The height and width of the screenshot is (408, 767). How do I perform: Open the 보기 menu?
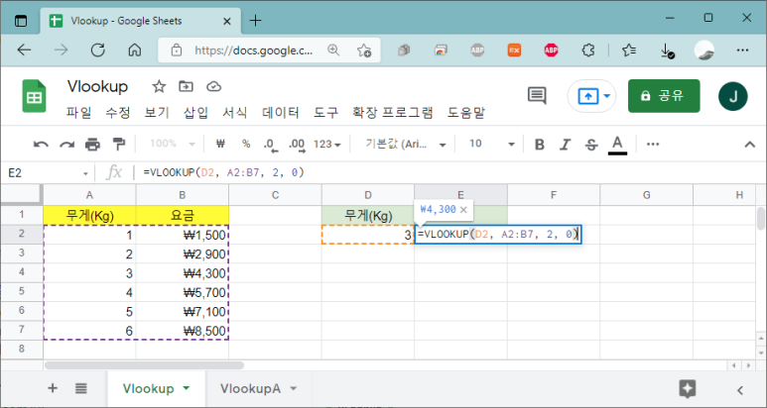point(157,113)
